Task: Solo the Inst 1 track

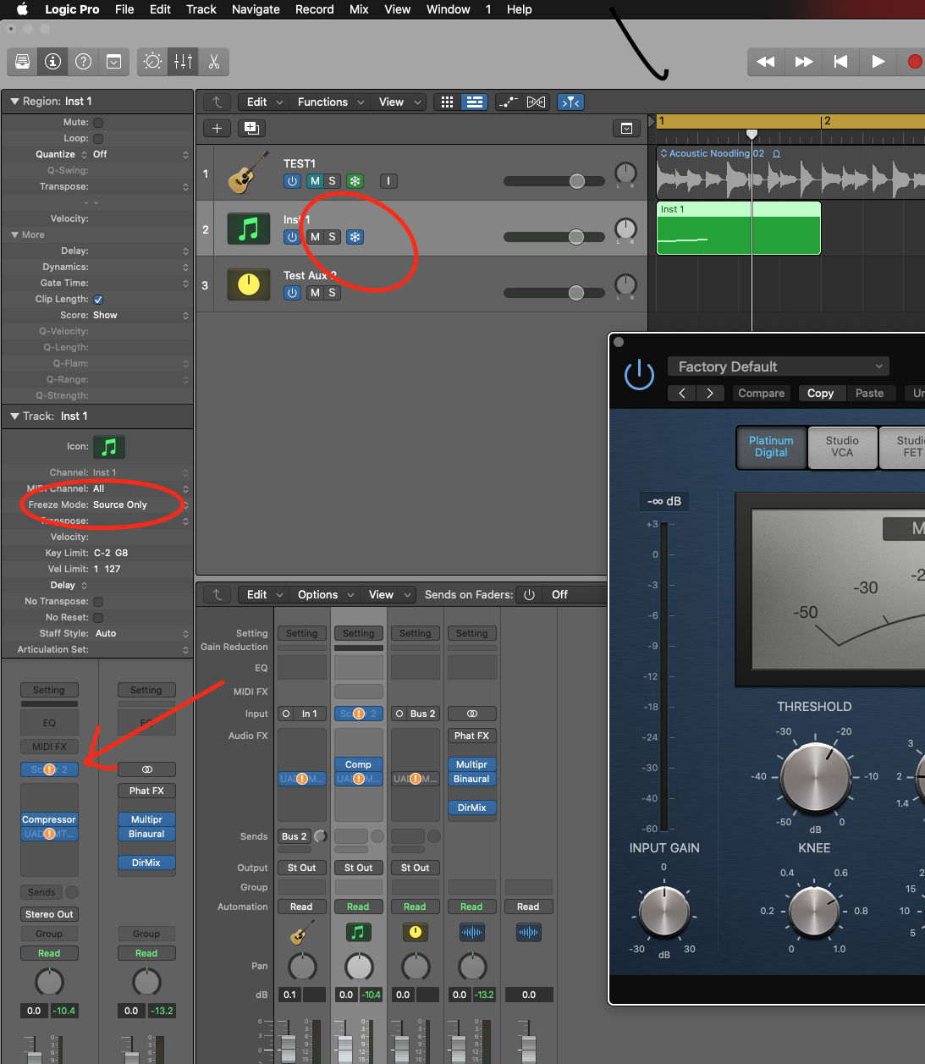Action: (x=333, y=237)
